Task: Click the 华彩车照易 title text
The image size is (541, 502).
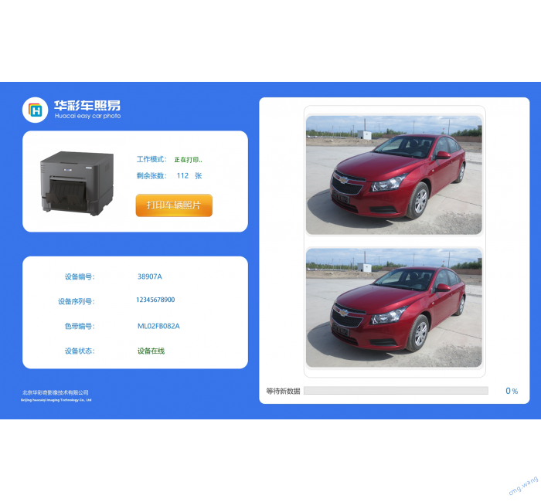Action: click(87, 105)
